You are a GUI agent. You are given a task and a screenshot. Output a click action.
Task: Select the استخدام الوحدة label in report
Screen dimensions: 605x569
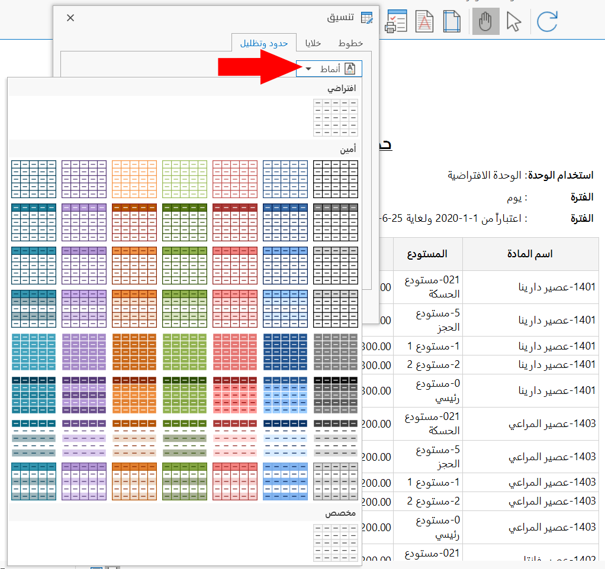tap(560, 176)
